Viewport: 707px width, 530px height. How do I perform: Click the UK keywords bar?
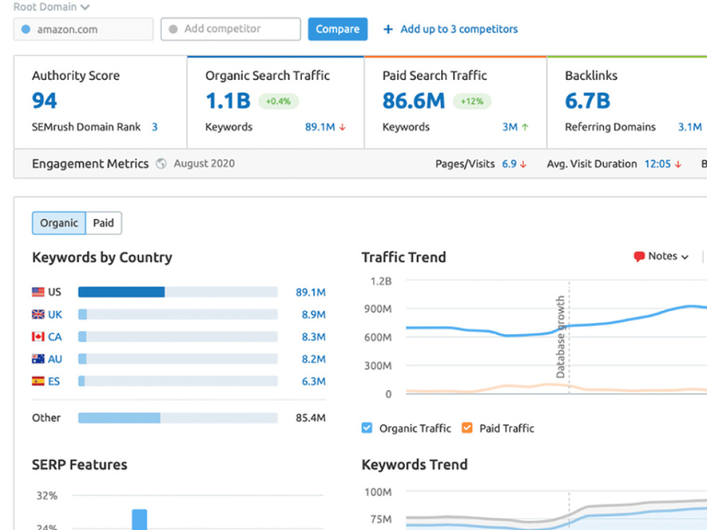tap(177, 314)
